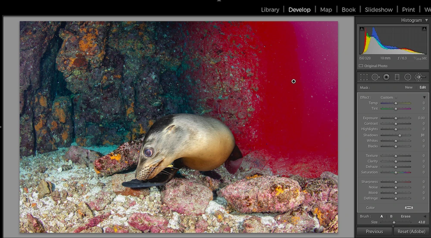Image resolution: width=431 pixels, height=238 pixels.
Task: Expand the brush options triangle
Action: coord(425,216)
